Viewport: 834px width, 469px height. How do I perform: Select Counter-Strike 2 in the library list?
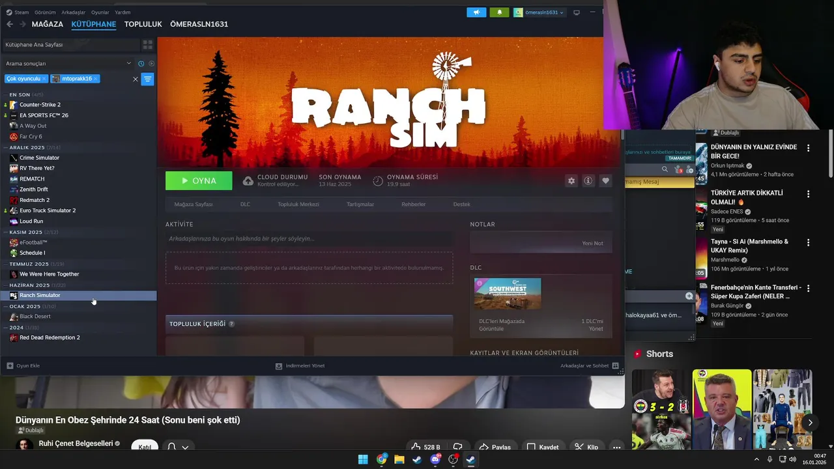click(x=40, y=105)
